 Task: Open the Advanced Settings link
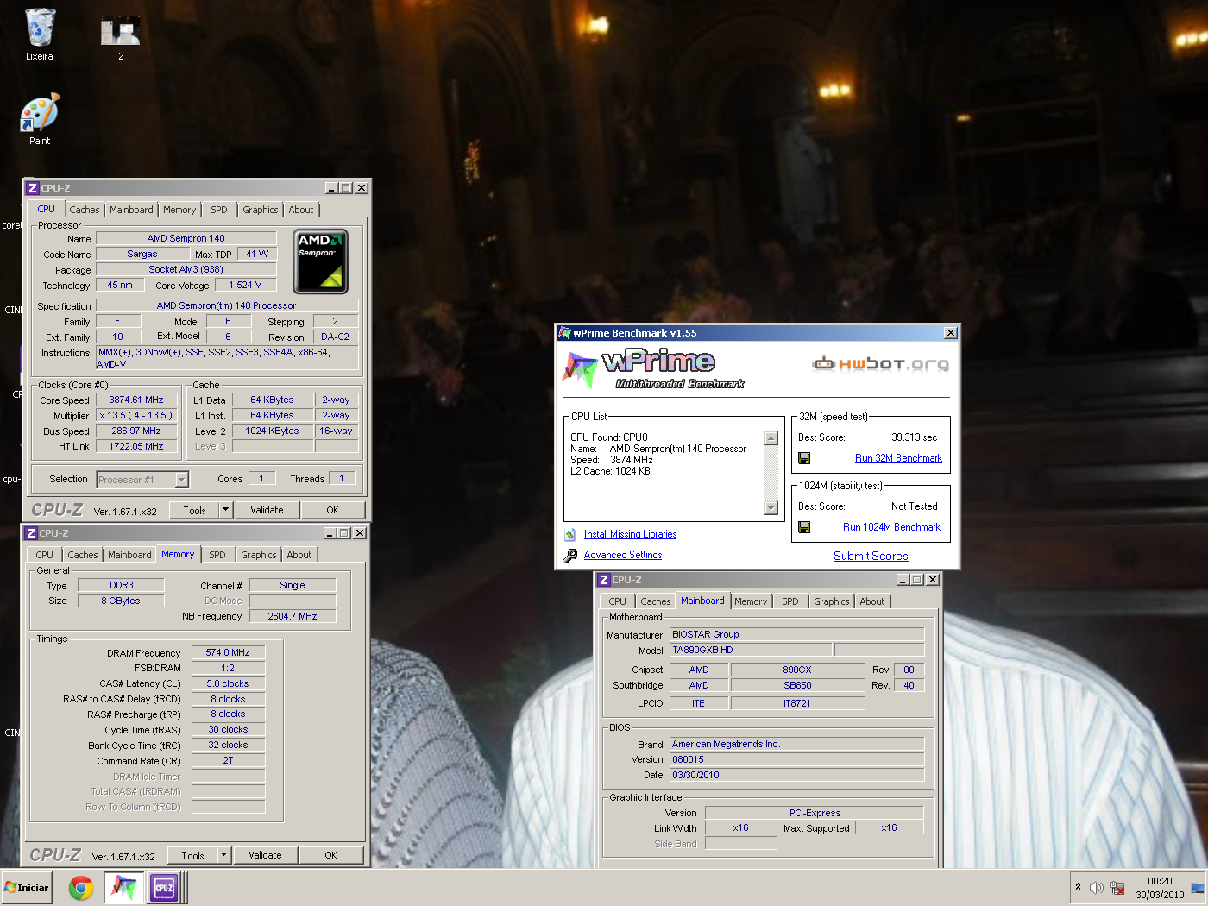[623, 556]
